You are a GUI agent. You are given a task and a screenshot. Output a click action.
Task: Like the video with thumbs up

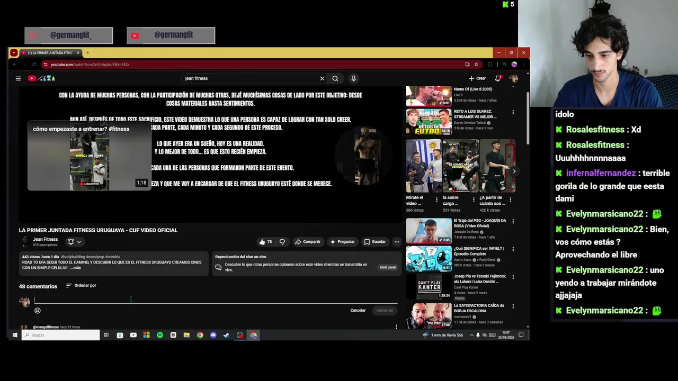265,242
